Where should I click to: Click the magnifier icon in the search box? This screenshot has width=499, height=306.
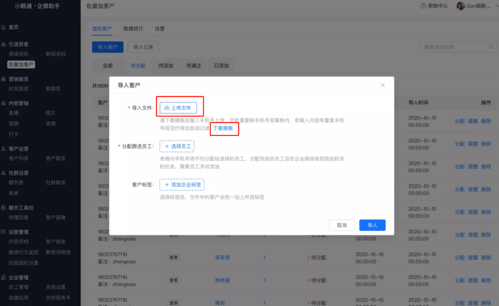pos(492,47)
